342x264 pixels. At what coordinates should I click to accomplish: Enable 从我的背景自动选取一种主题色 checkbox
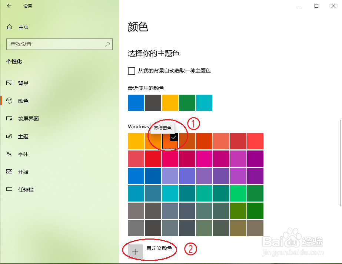coord(132,71)
